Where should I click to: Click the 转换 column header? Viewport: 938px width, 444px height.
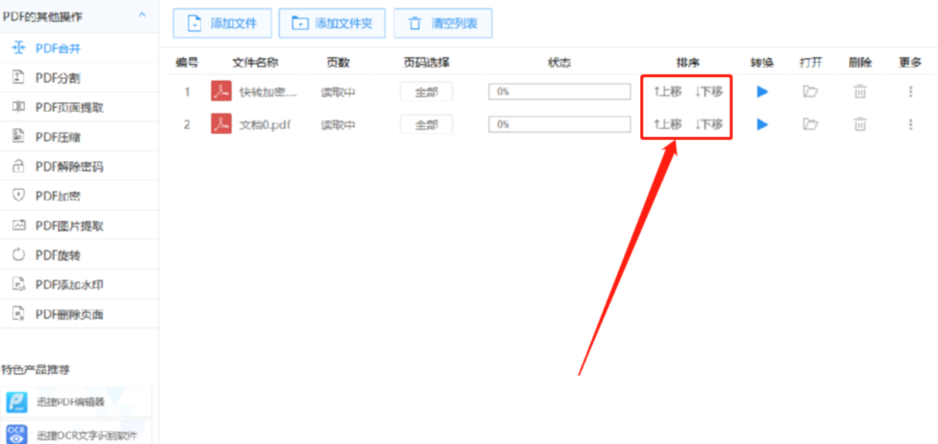(x=762, y=63)
